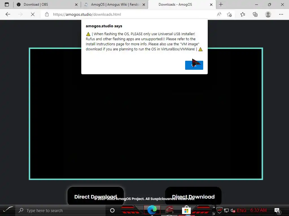Open a new browser tab
Screen dimensions: 289x216
221,4
